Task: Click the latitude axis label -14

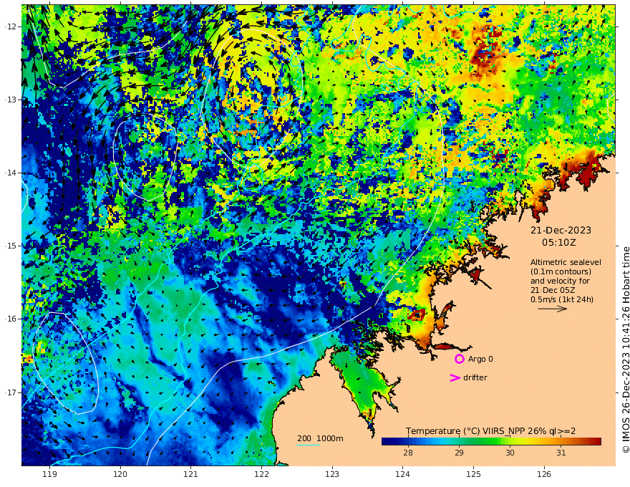Action: click(11, 173)
